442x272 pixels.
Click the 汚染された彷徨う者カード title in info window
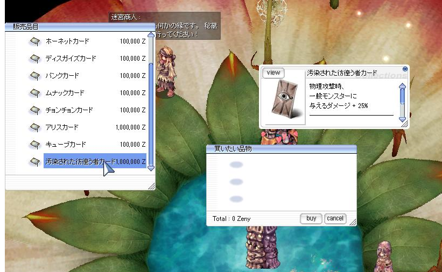tap(342, 73)
